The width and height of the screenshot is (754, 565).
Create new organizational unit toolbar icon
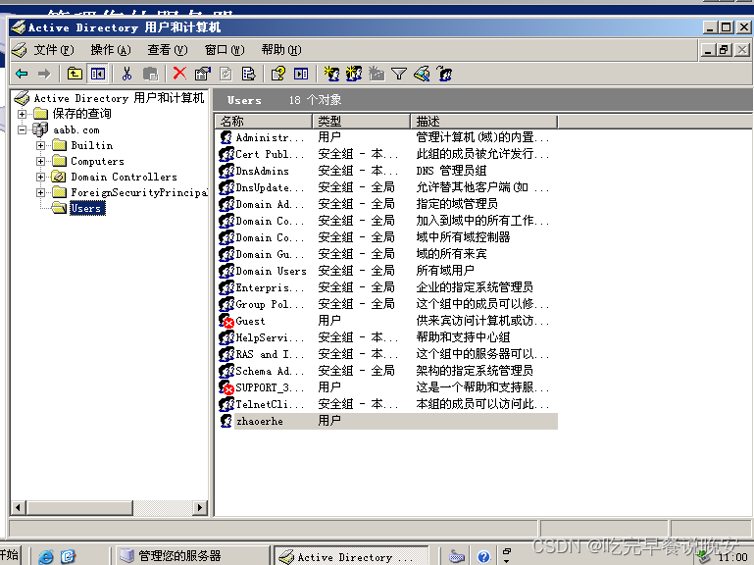coord(377,74)
